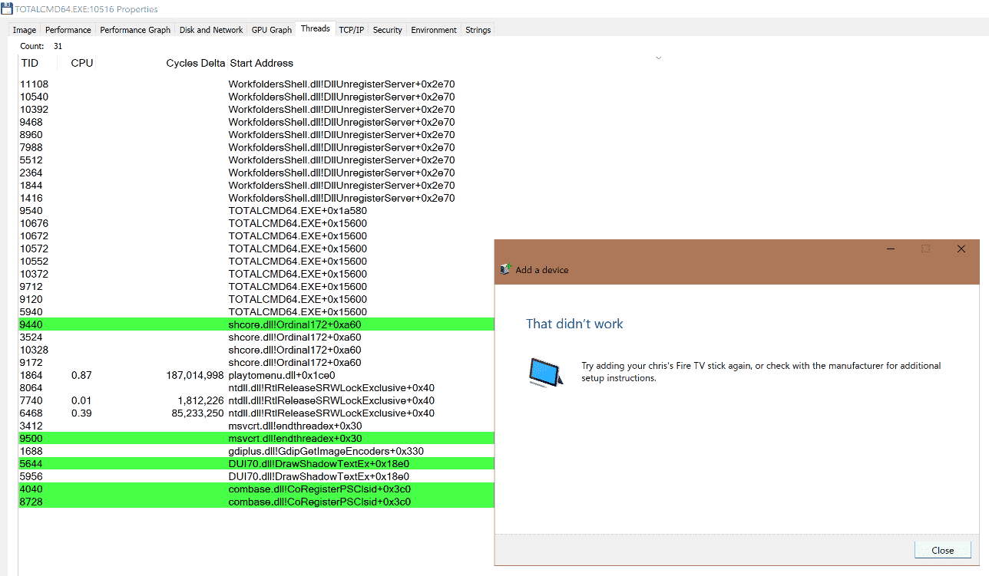
Task: Click the TOTALCMD64 Properties window icon
Action: tap(7, 9)
